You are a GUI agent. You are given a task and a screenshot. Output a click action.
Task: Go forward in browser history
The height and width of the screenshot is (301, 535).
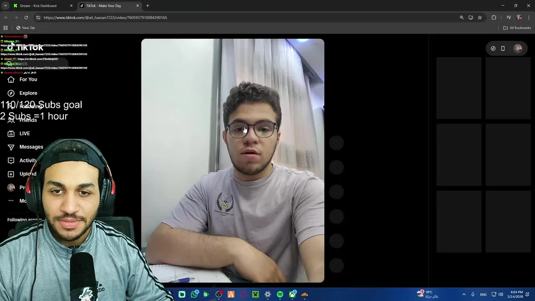[x=16, y=18]
